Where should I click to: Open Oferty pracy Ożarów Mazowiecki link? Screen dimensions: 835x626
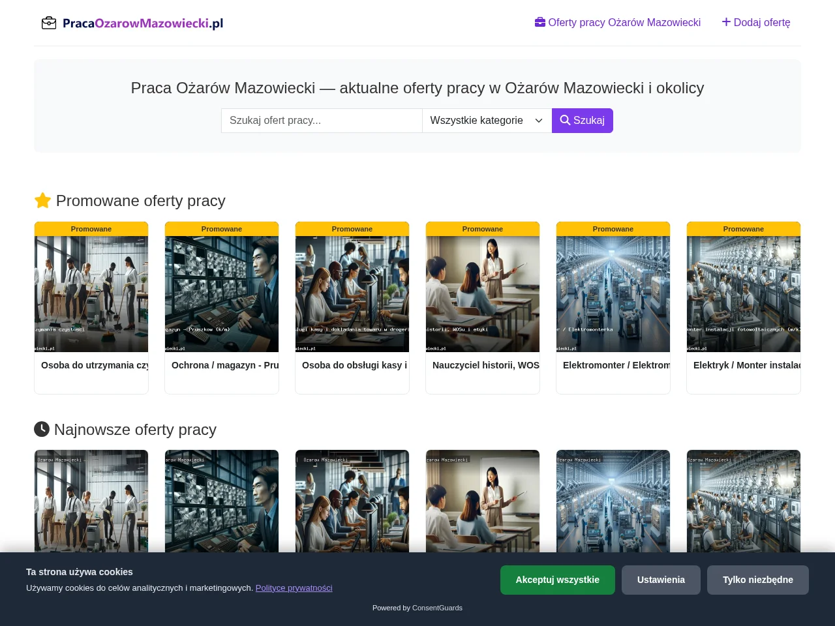pos(618,22)
